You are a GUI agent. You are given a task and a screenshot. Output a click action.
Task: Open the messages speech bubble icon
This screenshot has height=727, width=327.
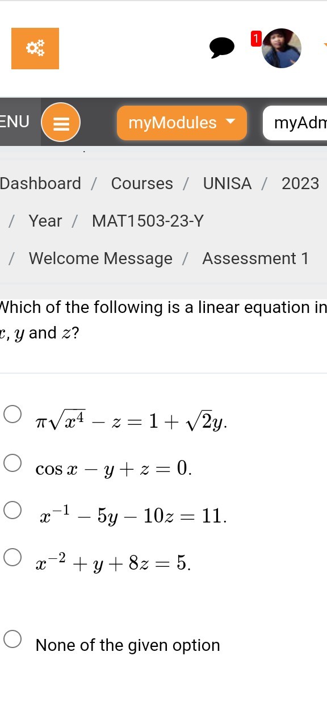(222, 48)
